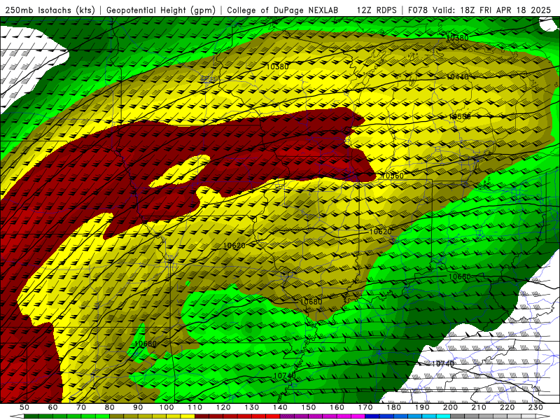
Task: Click the 160 kt value on color scale
Action: pos(337,407)
